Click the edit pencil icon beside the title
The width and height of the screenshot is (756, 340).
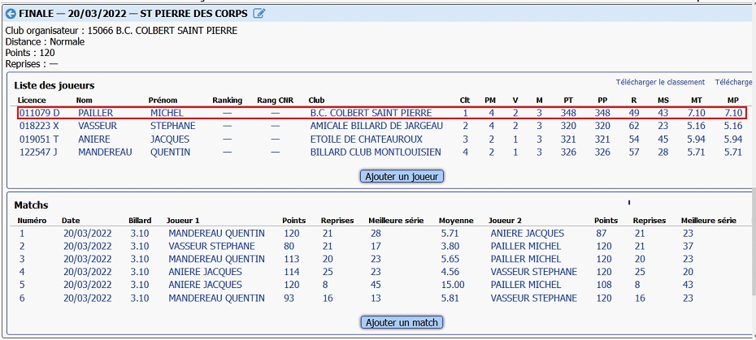(x=259, y=14)
